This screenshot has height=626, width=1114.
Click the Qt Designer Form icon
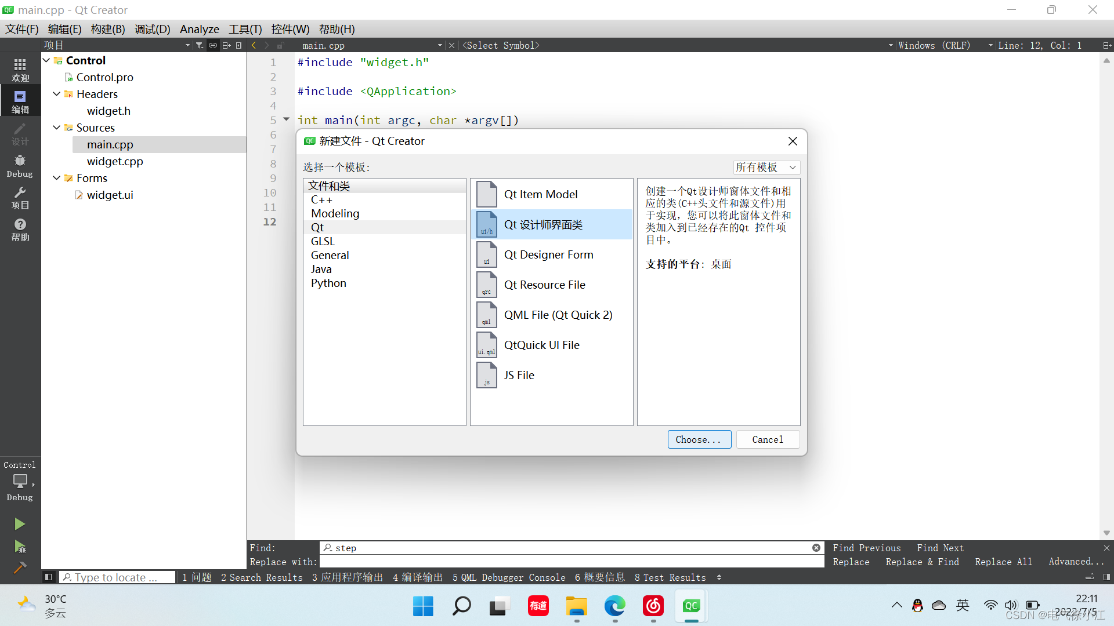486,254
